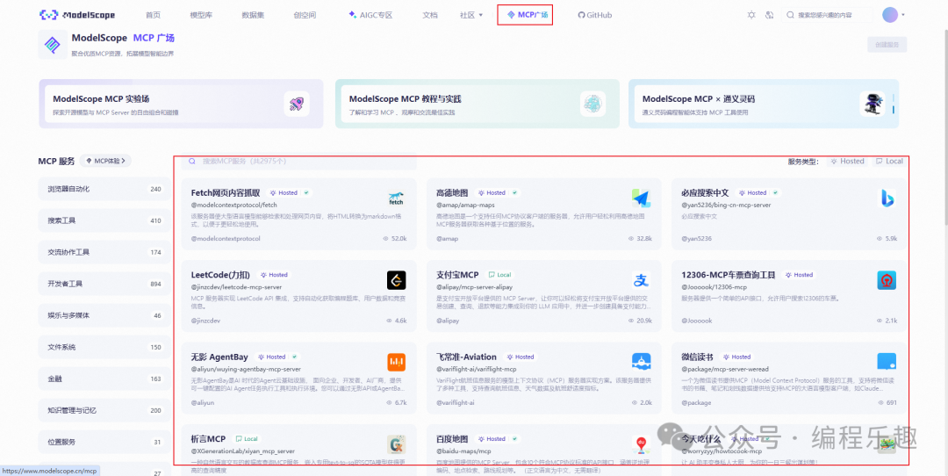
Task: Open the 飞常准-Aviation airplane logo
Action: click(x=641, y=362)
